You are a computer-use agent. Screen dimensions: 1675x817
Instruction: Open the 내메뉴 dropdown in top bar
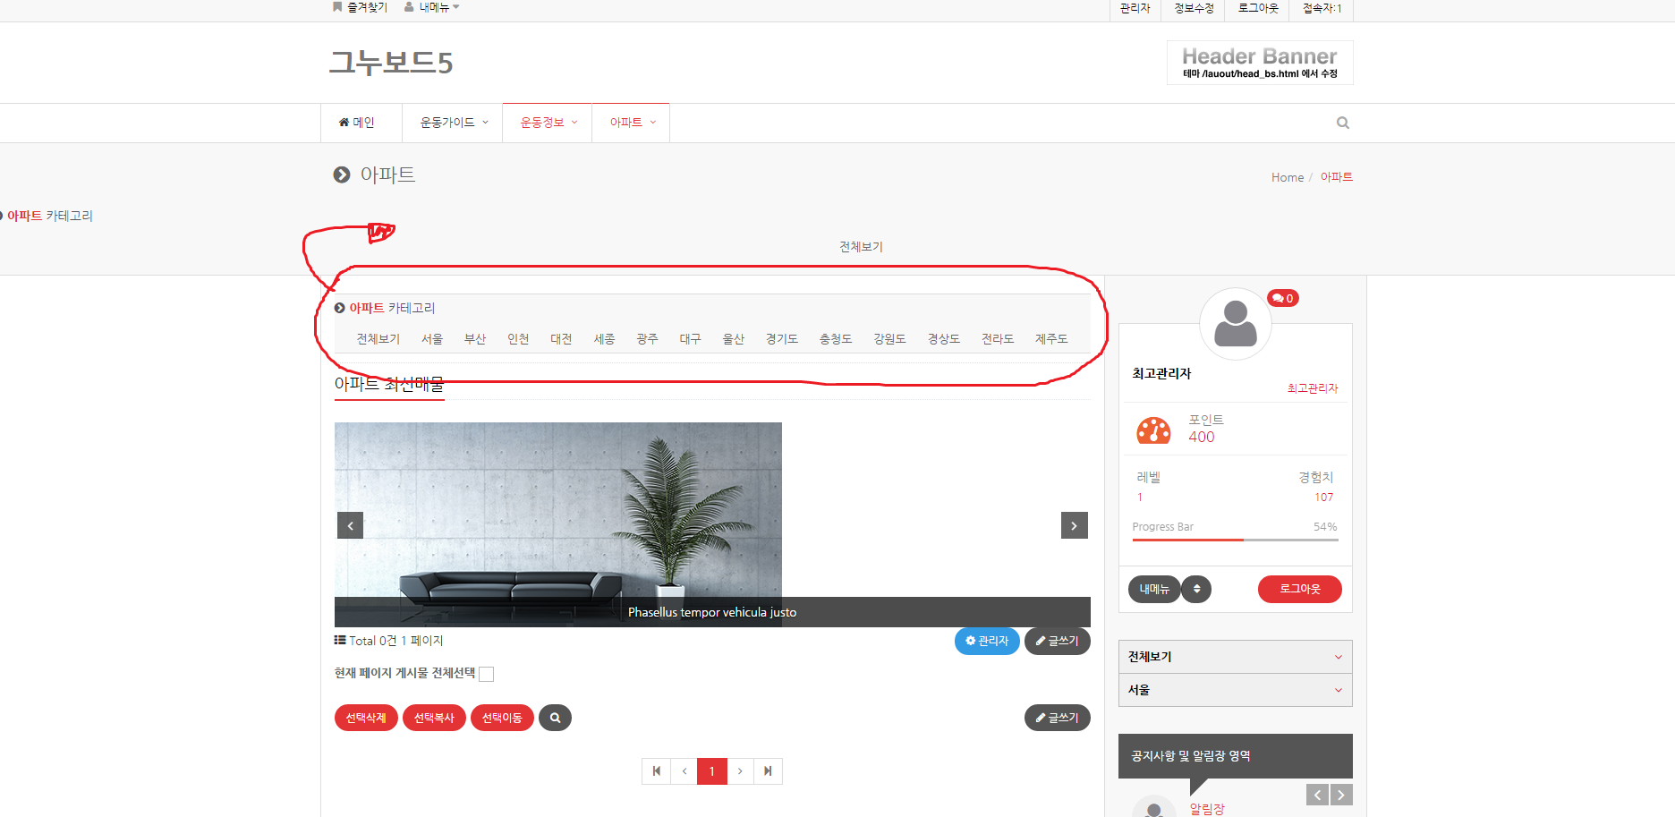432,7
